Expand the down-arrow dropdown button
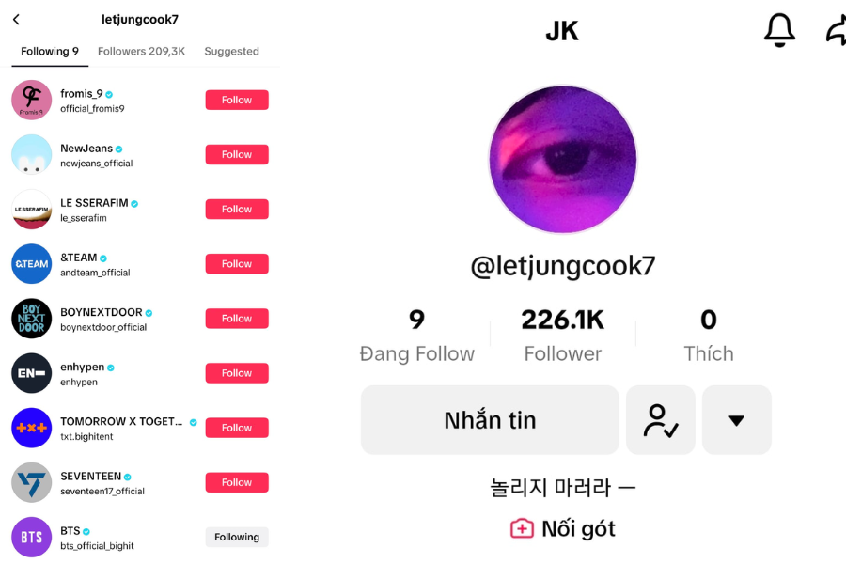The width and height of the screenshot is (846, 564). pos(736,420)
